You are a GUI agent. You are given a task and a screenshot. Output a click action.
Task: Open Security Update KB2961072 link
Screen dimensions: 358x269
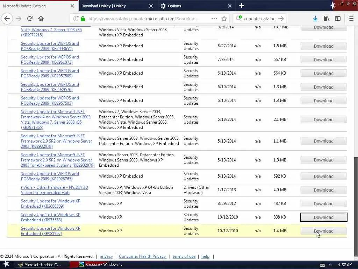[x=50, y=60]
